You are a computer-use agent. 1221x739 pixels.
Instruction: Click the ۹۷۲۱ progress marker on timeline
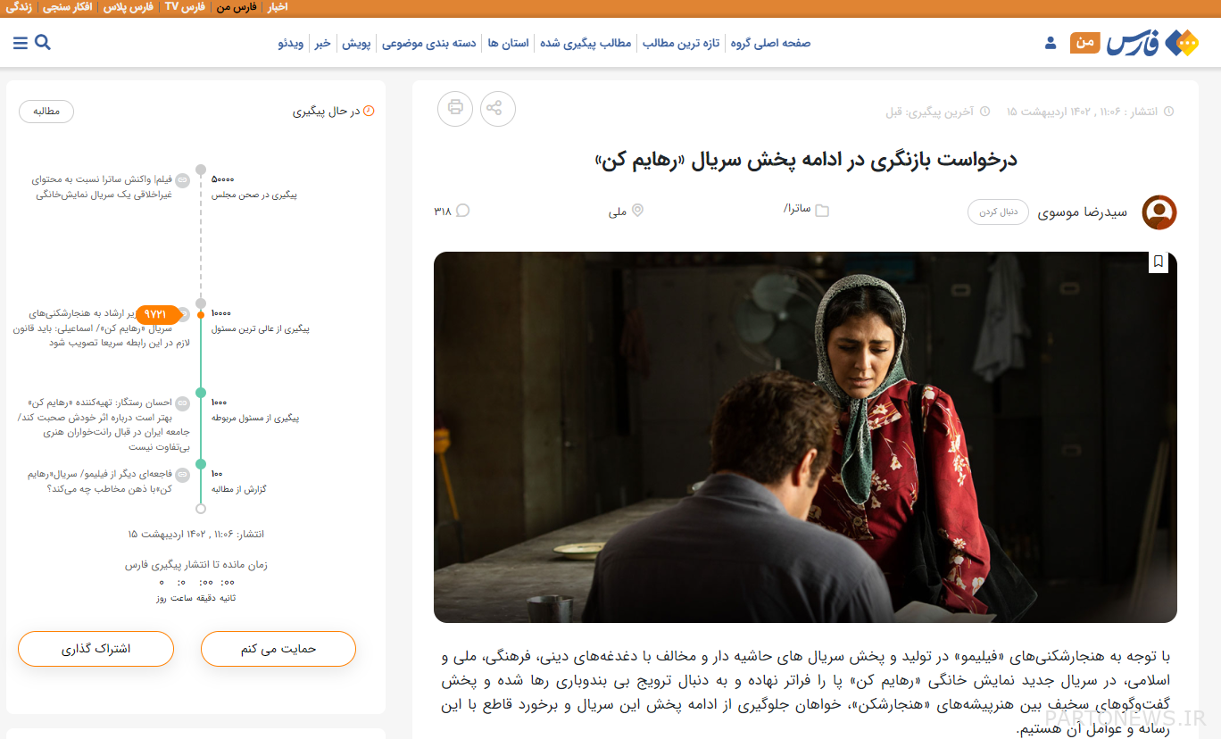pyautogui.click(x=156, y=314)
